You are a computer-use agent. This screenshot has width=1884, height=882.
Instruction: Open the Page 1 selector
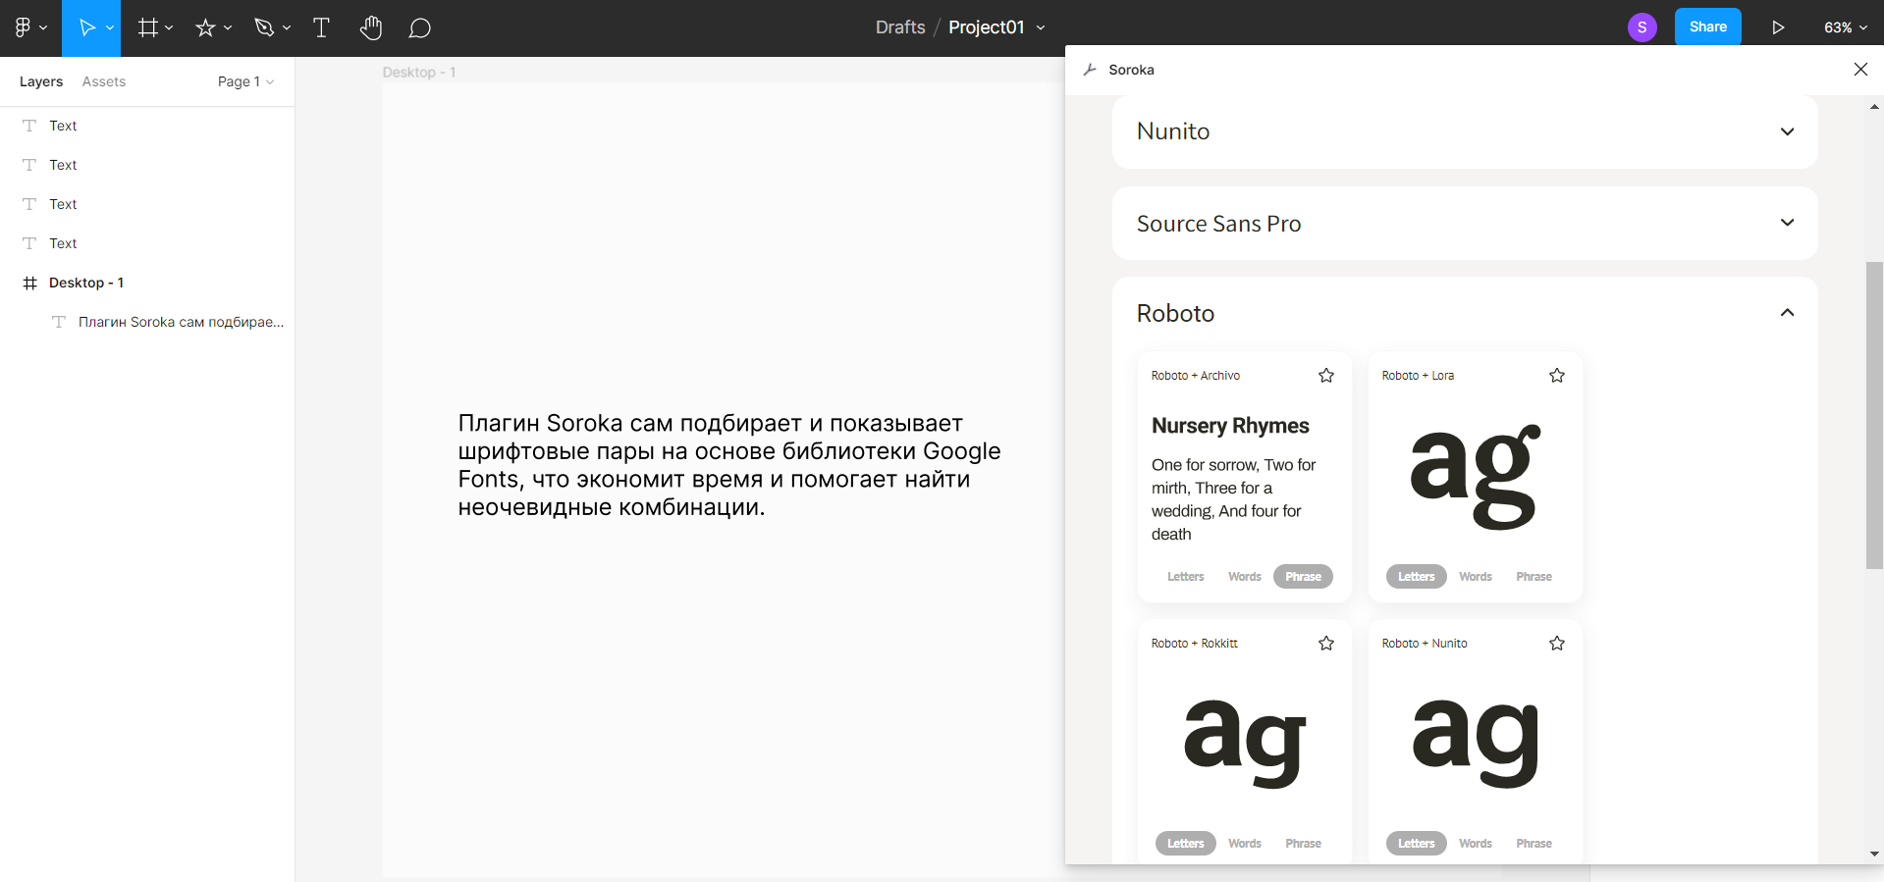tap(245, 81)
